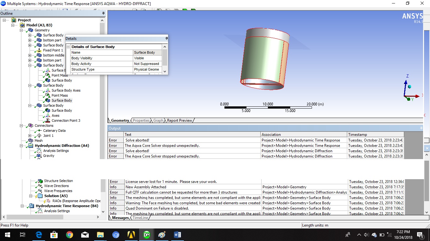
Task: Switch to the TimeLine tab
Action: 140,218
